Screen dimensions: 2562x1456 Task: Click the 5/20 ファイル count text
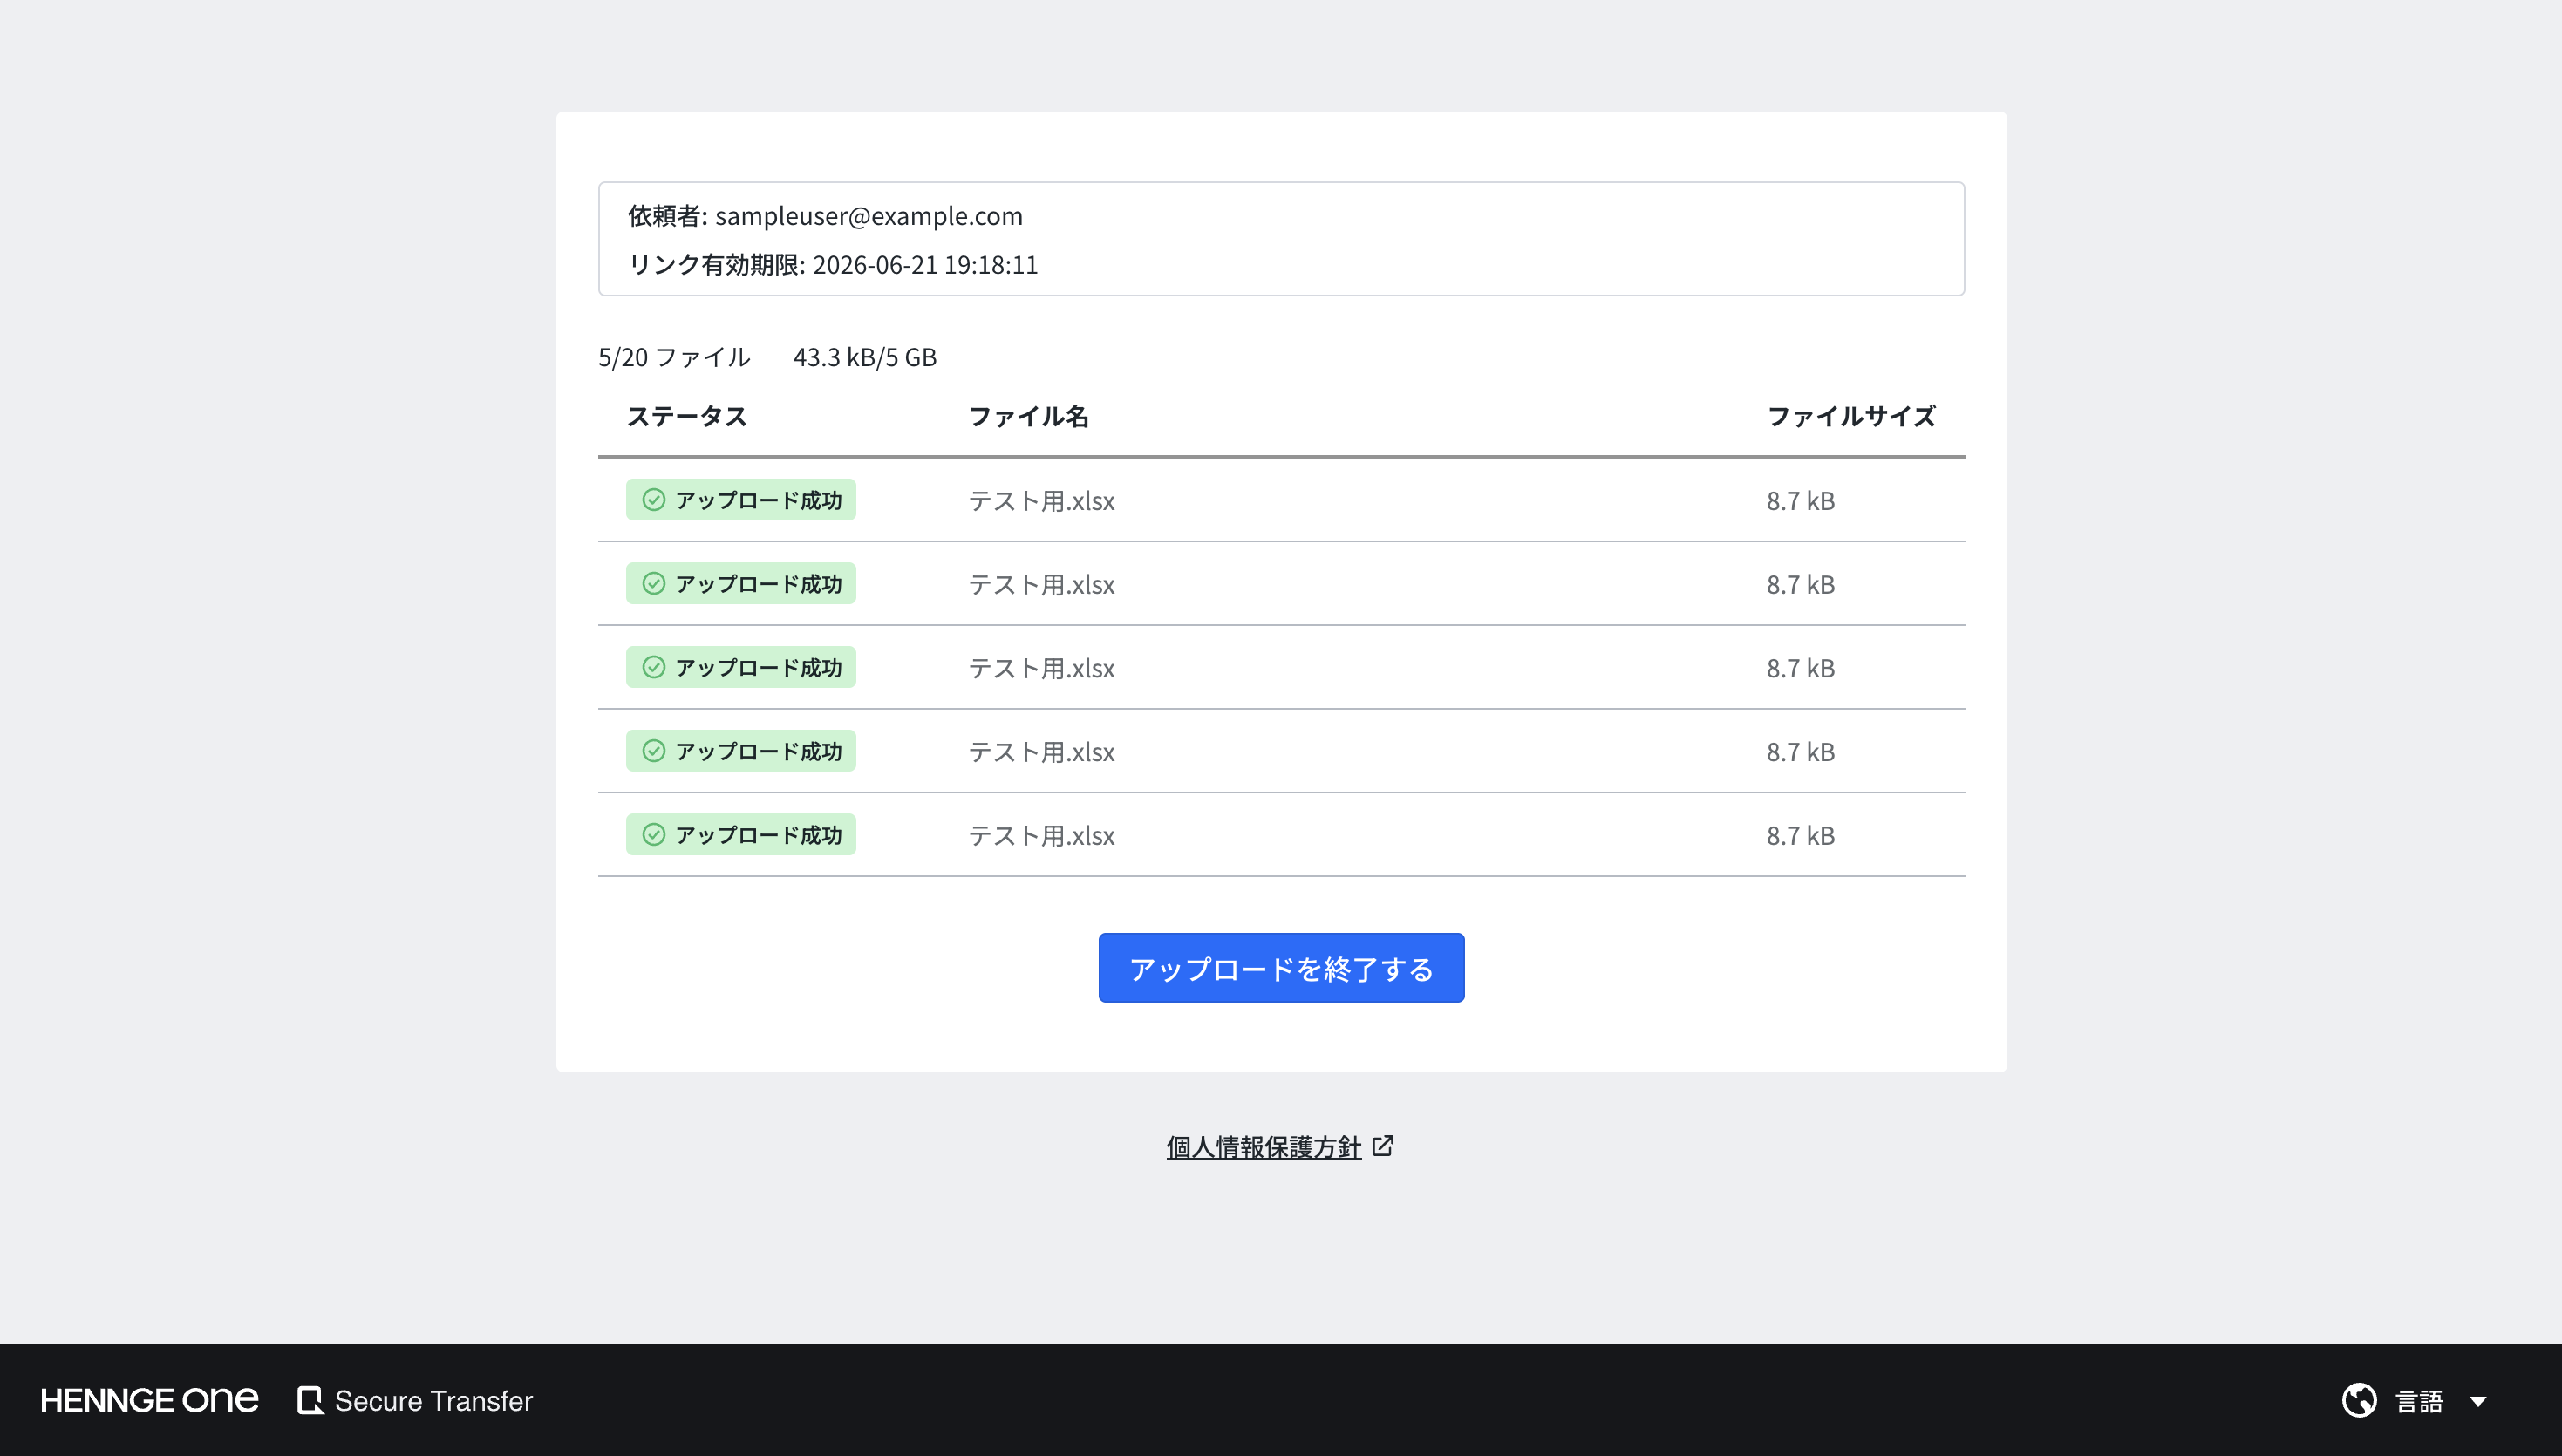coord(674,357)
